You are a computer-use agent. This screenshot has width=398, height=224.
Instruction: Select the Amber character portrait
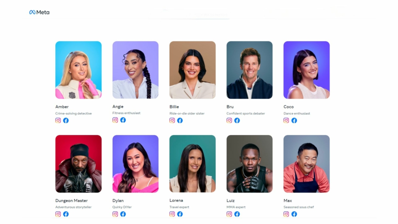pos(79,70)
